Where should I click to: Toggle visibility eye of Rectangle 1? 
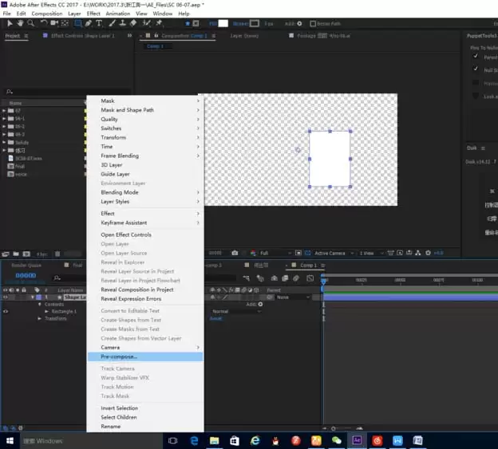6,311
